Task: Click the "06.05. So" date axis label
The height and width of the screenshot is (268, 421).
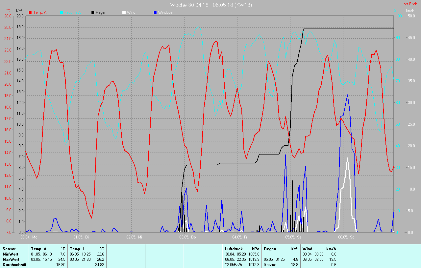Action: [x=346, y=237]
